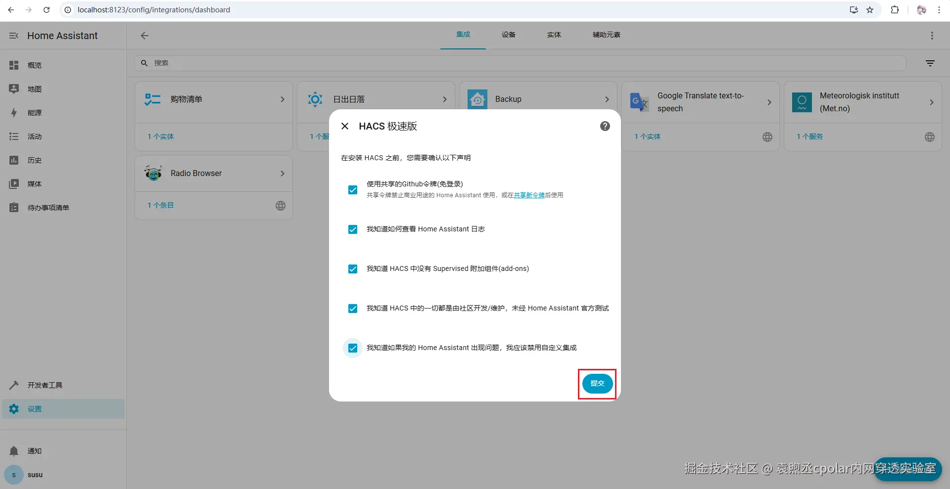Open the Chrome three-dot menu

[939, 10]
